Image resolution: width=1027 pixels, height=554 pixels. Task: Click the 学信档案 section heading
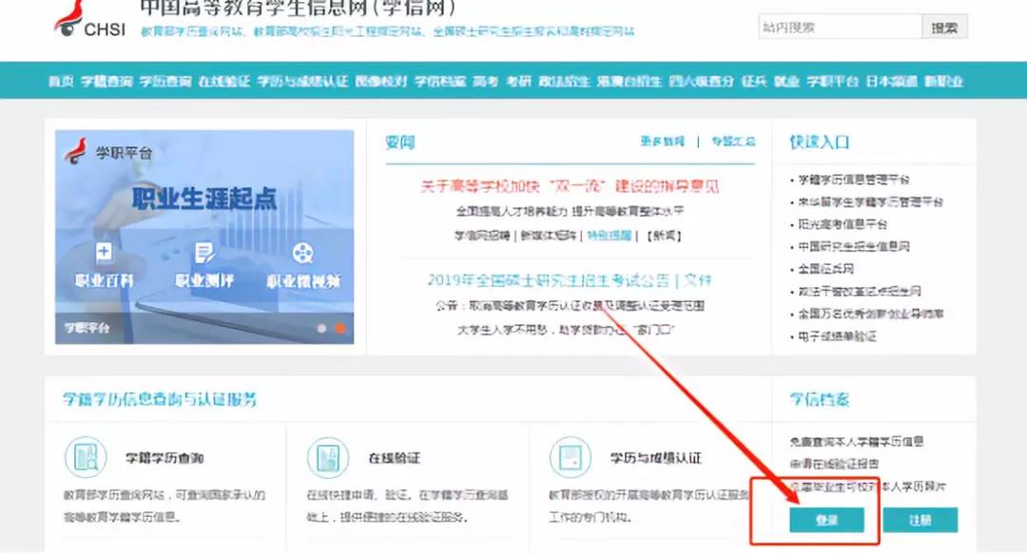pyautogui.click(x=820, y=399)
